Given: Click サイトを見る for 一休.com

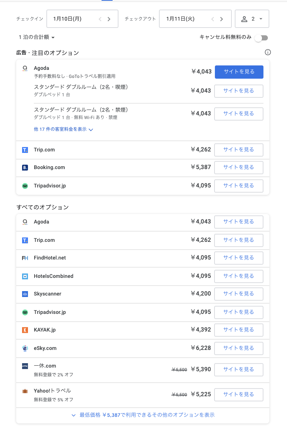Looking at the screenshot, I should pos(239,370).
